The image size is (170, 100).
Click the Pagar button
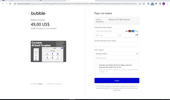117,81
